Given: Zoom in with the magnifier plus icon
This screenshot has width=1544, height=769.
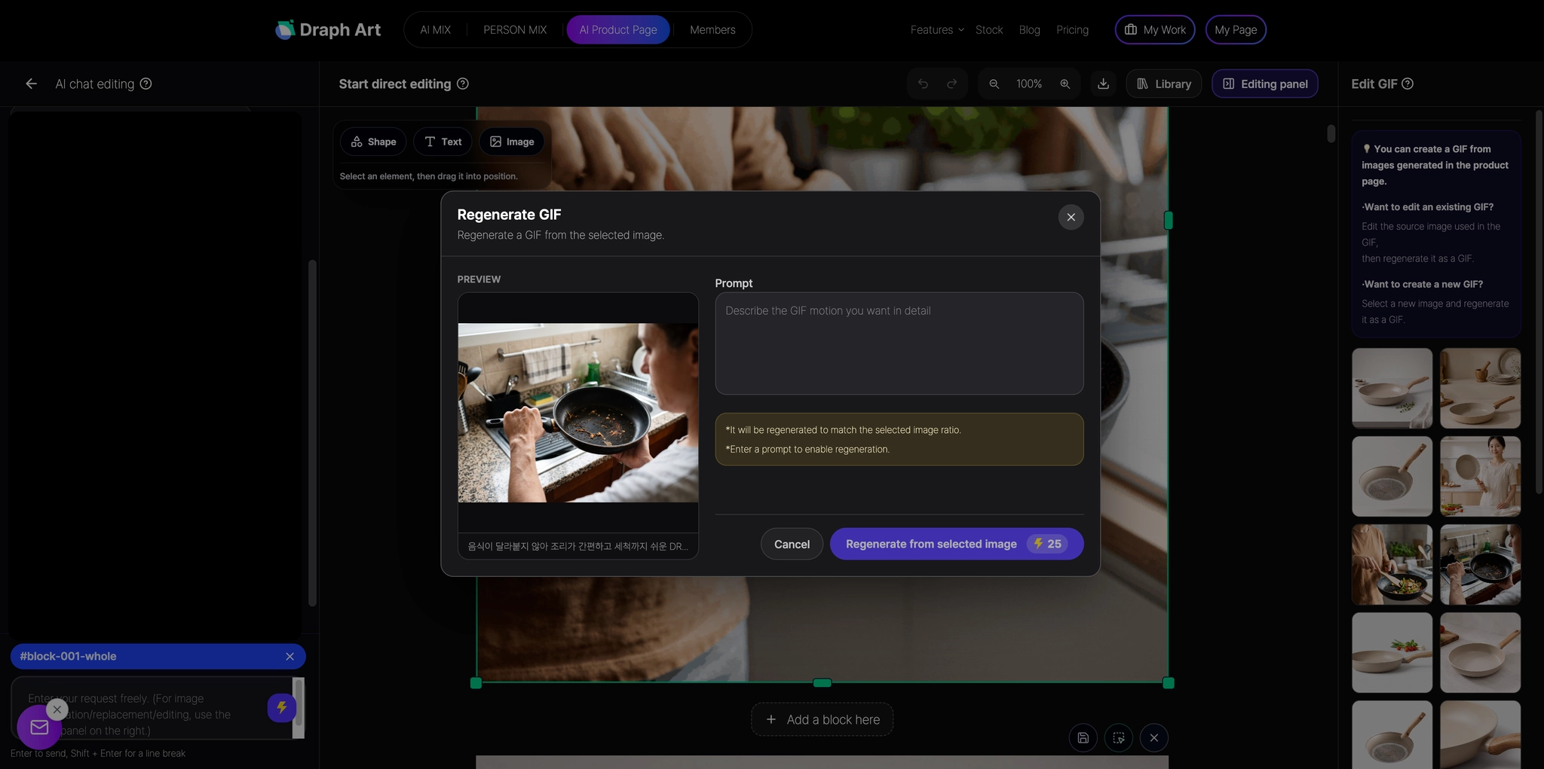Looking at the screenshot, I should pyautogui.click(x=1065, y=84).
